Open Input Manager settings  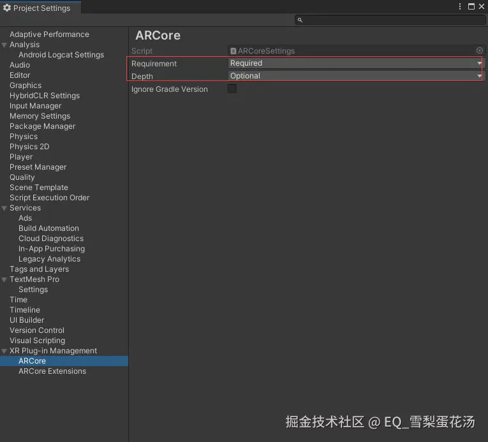click(35, 106)
